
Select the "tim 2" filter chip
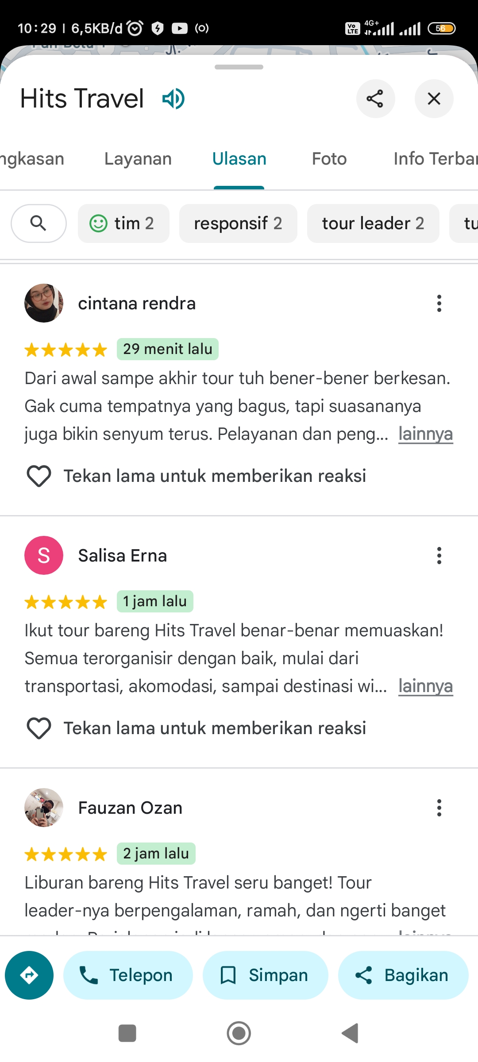point(123,223)
